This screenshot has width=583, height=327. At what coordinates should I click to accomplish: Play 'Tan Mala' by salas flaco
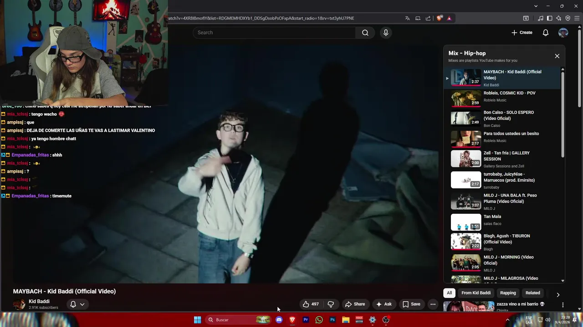click(x=501, y=222)
